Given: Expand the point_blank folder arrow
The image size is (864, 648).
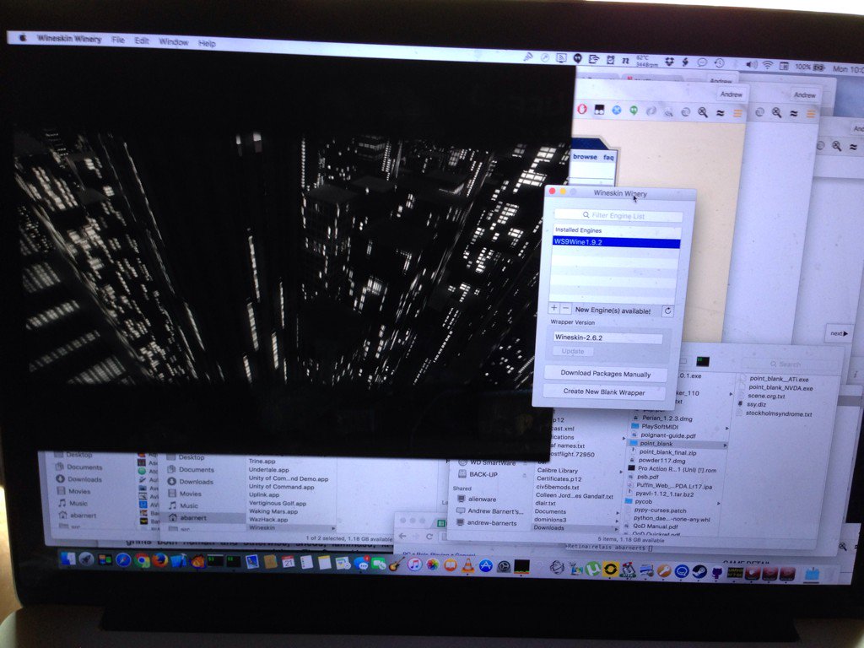Looking at the screenshot, I should coord(725,445).
